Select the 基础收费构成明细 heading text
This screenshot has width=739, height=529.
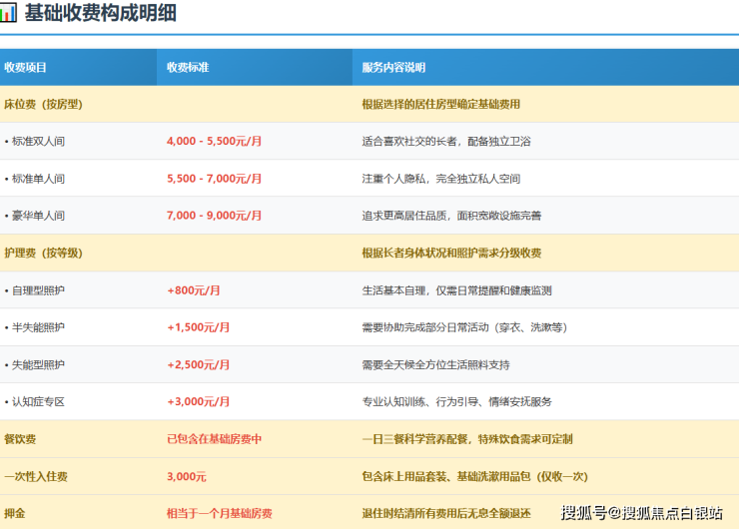pos(101,14)
